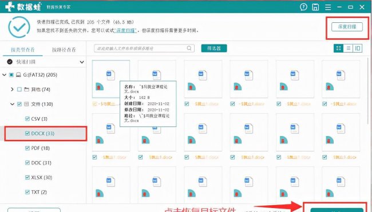Image resolution: width=372 pixels, height=212 pixels.
Task: Toggle the DOC (31) checkbox
Action: [x=27, y=163]
